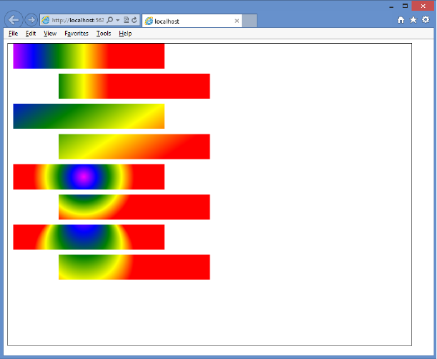Select the localhost browser tab

coord(192,21)
